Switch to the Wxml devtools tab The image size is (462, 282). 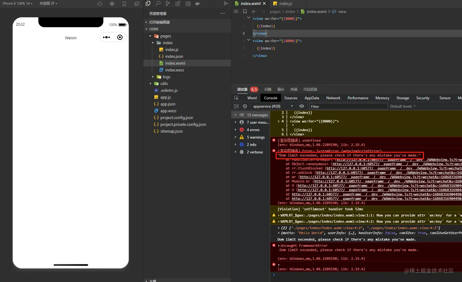252,98
